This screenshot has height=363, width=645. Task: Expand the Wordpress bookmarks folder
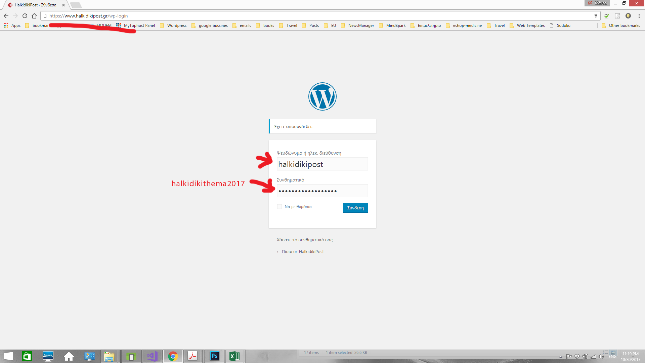pyautogui.click(x=173, y=26)
